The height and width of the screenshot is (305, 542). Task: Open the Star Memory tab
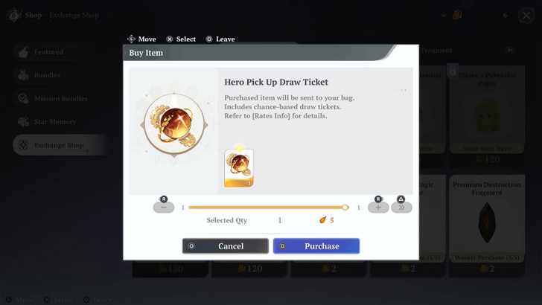coord(58,121)
